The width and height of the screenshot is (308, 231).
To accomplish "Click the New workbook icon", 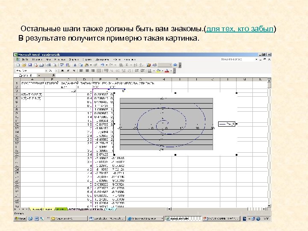I will (18, 65).
